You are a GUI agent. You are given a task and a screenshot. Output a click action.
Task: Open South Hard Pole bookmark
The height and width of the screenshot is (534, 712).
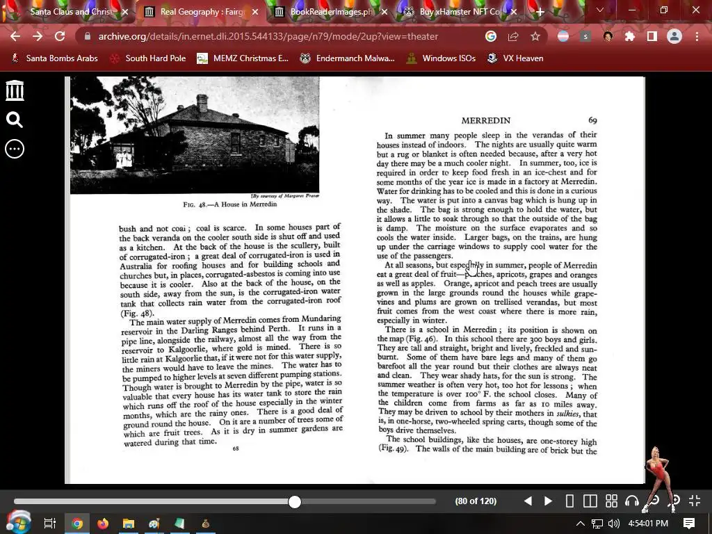tap(148, 58)
